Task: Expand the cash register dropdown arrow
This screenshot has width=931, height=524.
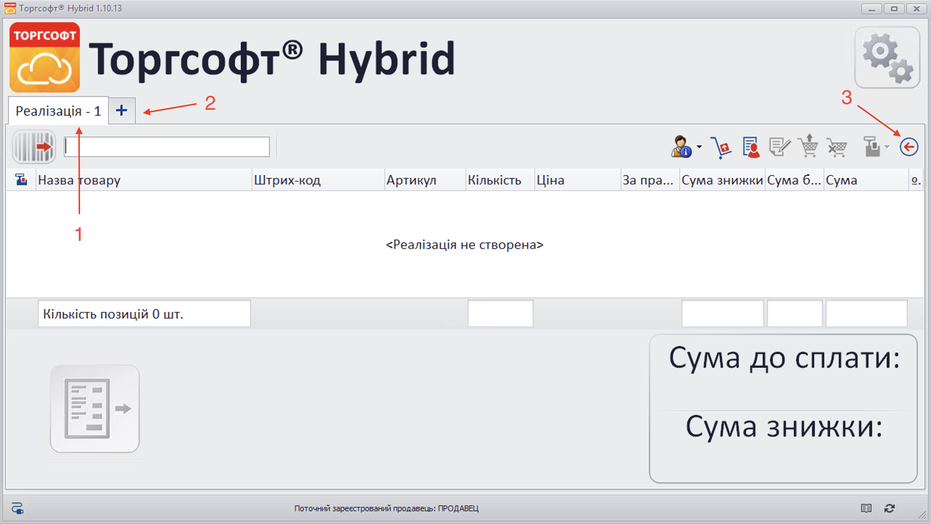Action: [x=887, y=147]
